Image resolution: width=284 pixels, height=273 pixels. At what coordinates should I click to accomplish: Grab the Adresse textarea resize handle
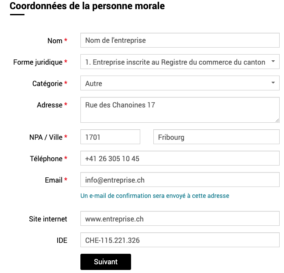(277, 120)
